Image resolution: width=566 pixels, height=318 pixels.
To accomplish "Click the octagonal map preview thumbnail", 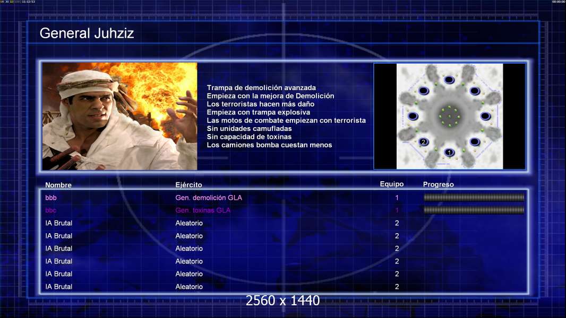I will [450, 116].
